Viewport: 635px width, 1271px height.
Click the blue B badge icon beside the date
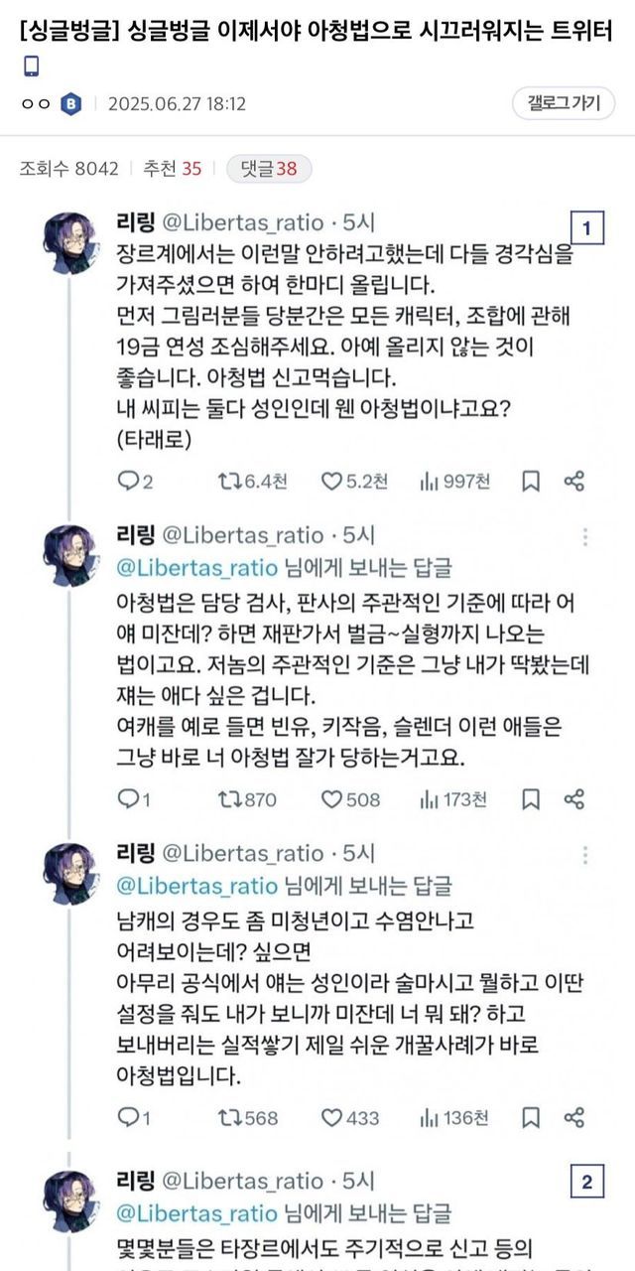71,104
